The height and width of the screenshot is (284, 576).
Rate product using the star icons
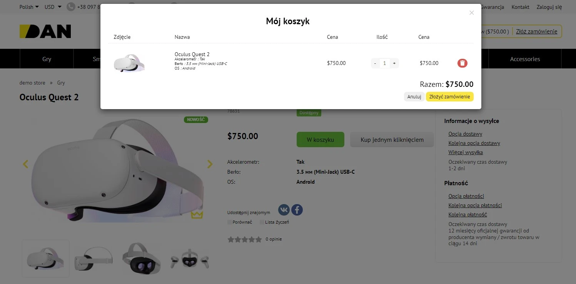click(244, 239)
